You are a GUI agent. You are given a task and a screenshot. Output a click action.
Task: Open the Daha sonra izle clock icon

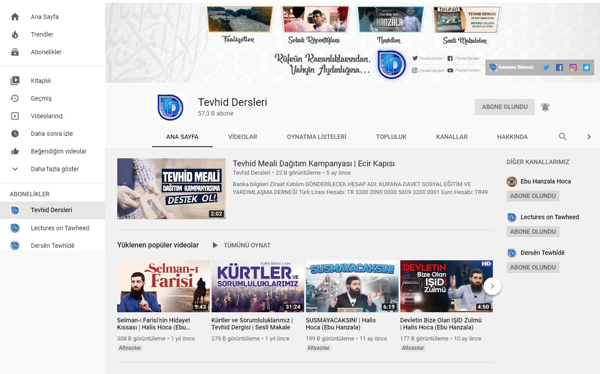point(15,134)
